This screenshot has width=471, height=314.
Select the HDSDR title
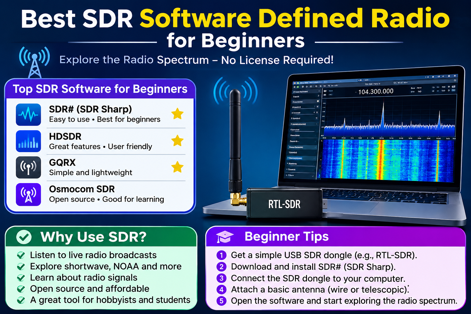65,136
